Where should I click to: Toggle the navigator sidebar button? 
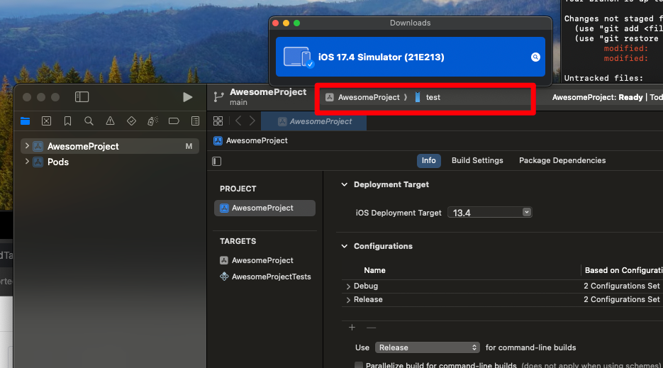[x=82, y=97]
